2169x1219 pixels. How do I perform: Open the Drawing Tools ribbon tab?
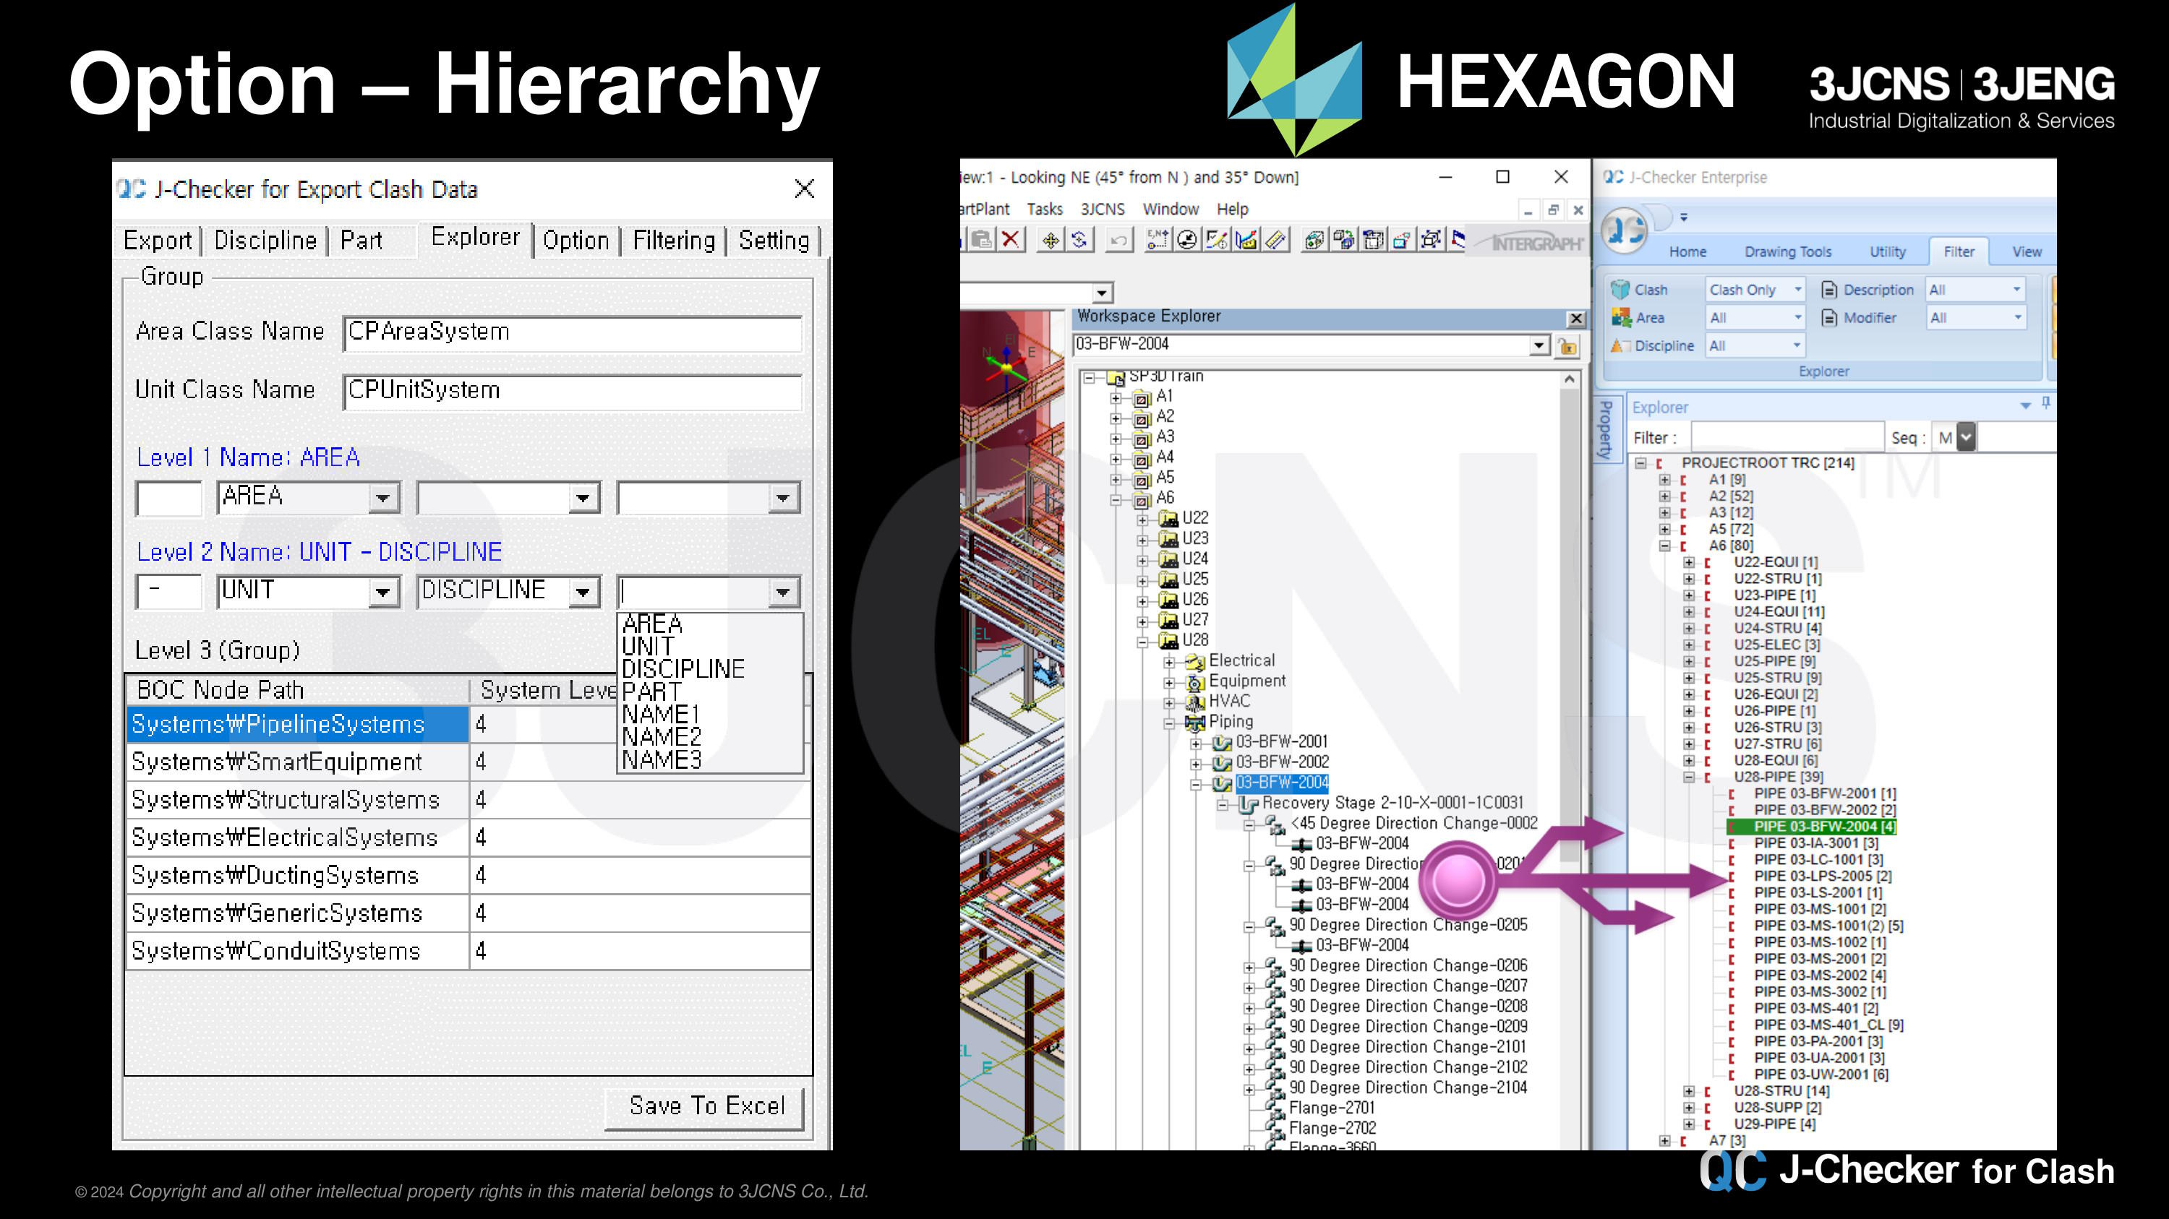[x=1787, y=251]
